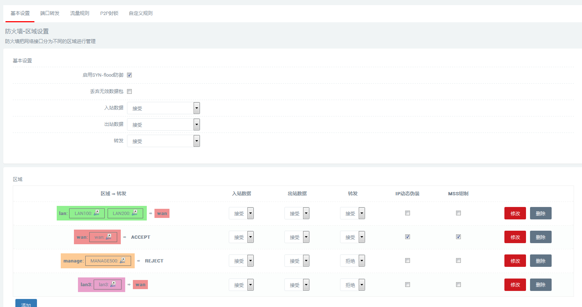
Task: Enable 丢弃无效数据包 checkbox
Action: pos(129,91)
